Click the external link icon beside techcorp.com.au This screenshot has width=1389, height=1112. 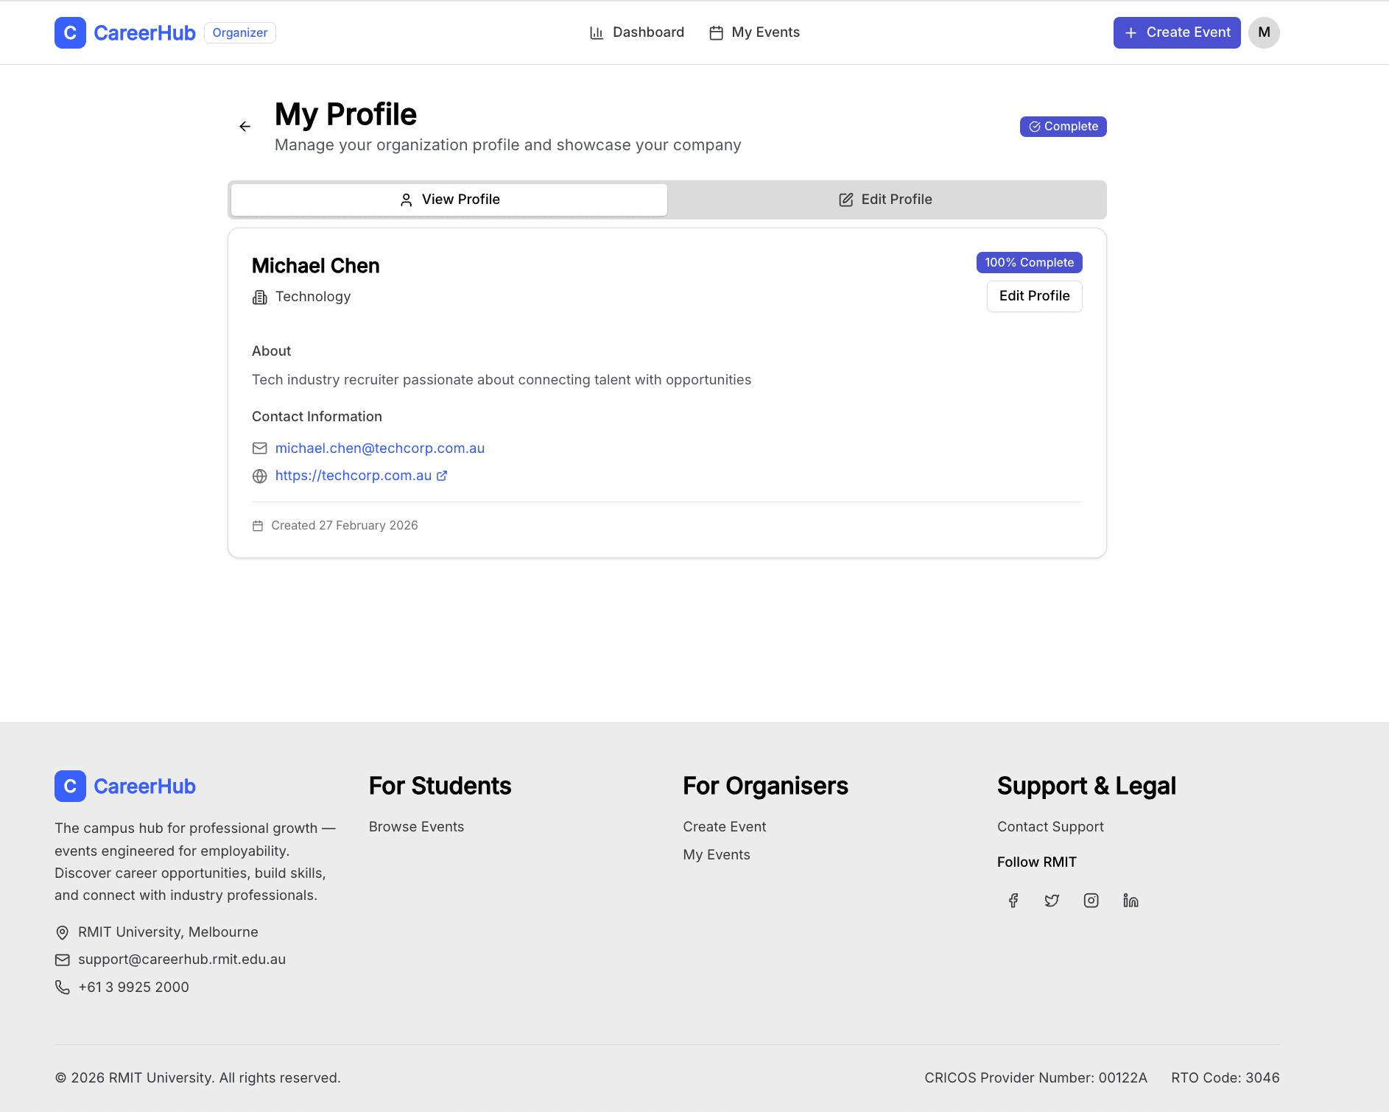(x=443, y=475)
